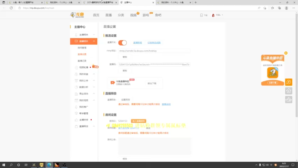
Task: Click the orange 进入直播房间 button
Action: (x=139, y=121)
